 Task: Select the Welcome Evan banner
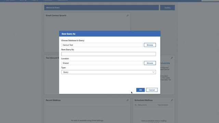point(102,8)
